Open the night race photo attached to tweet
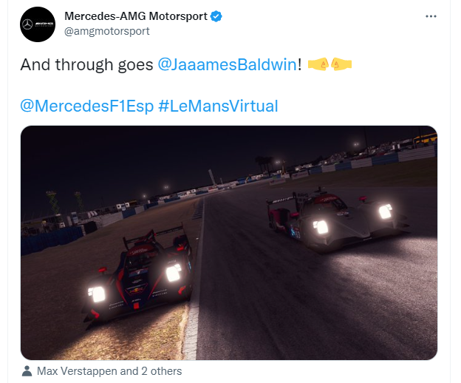Viewport: 461px width, 383px height. coord(229,243)
